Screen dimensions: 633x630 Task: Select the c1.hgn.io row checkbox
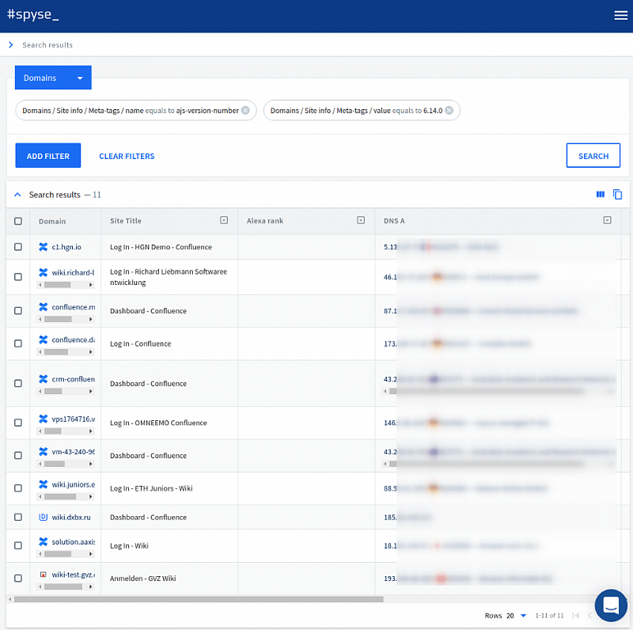[18, 247]
